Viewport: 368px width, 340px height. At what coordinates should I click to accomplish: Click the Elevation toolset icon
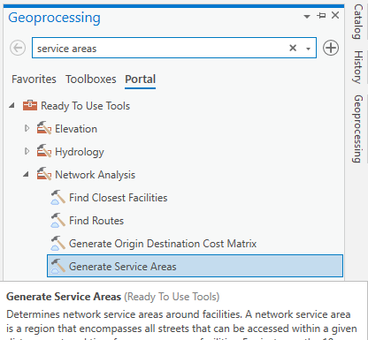(44, 128)
